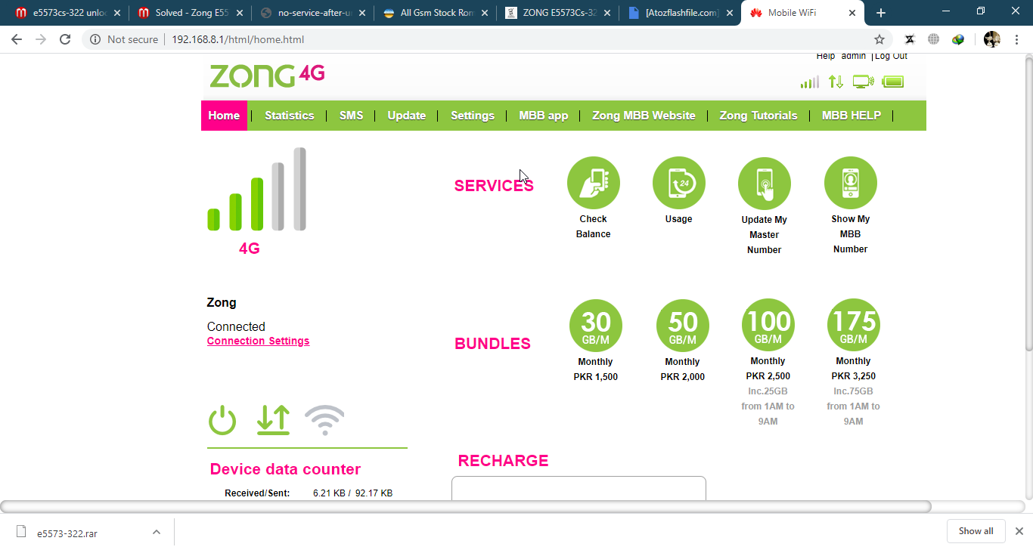Open the SMS navigation tab
The width and height of the screenshot is (1033, 550).
point(351,116)
